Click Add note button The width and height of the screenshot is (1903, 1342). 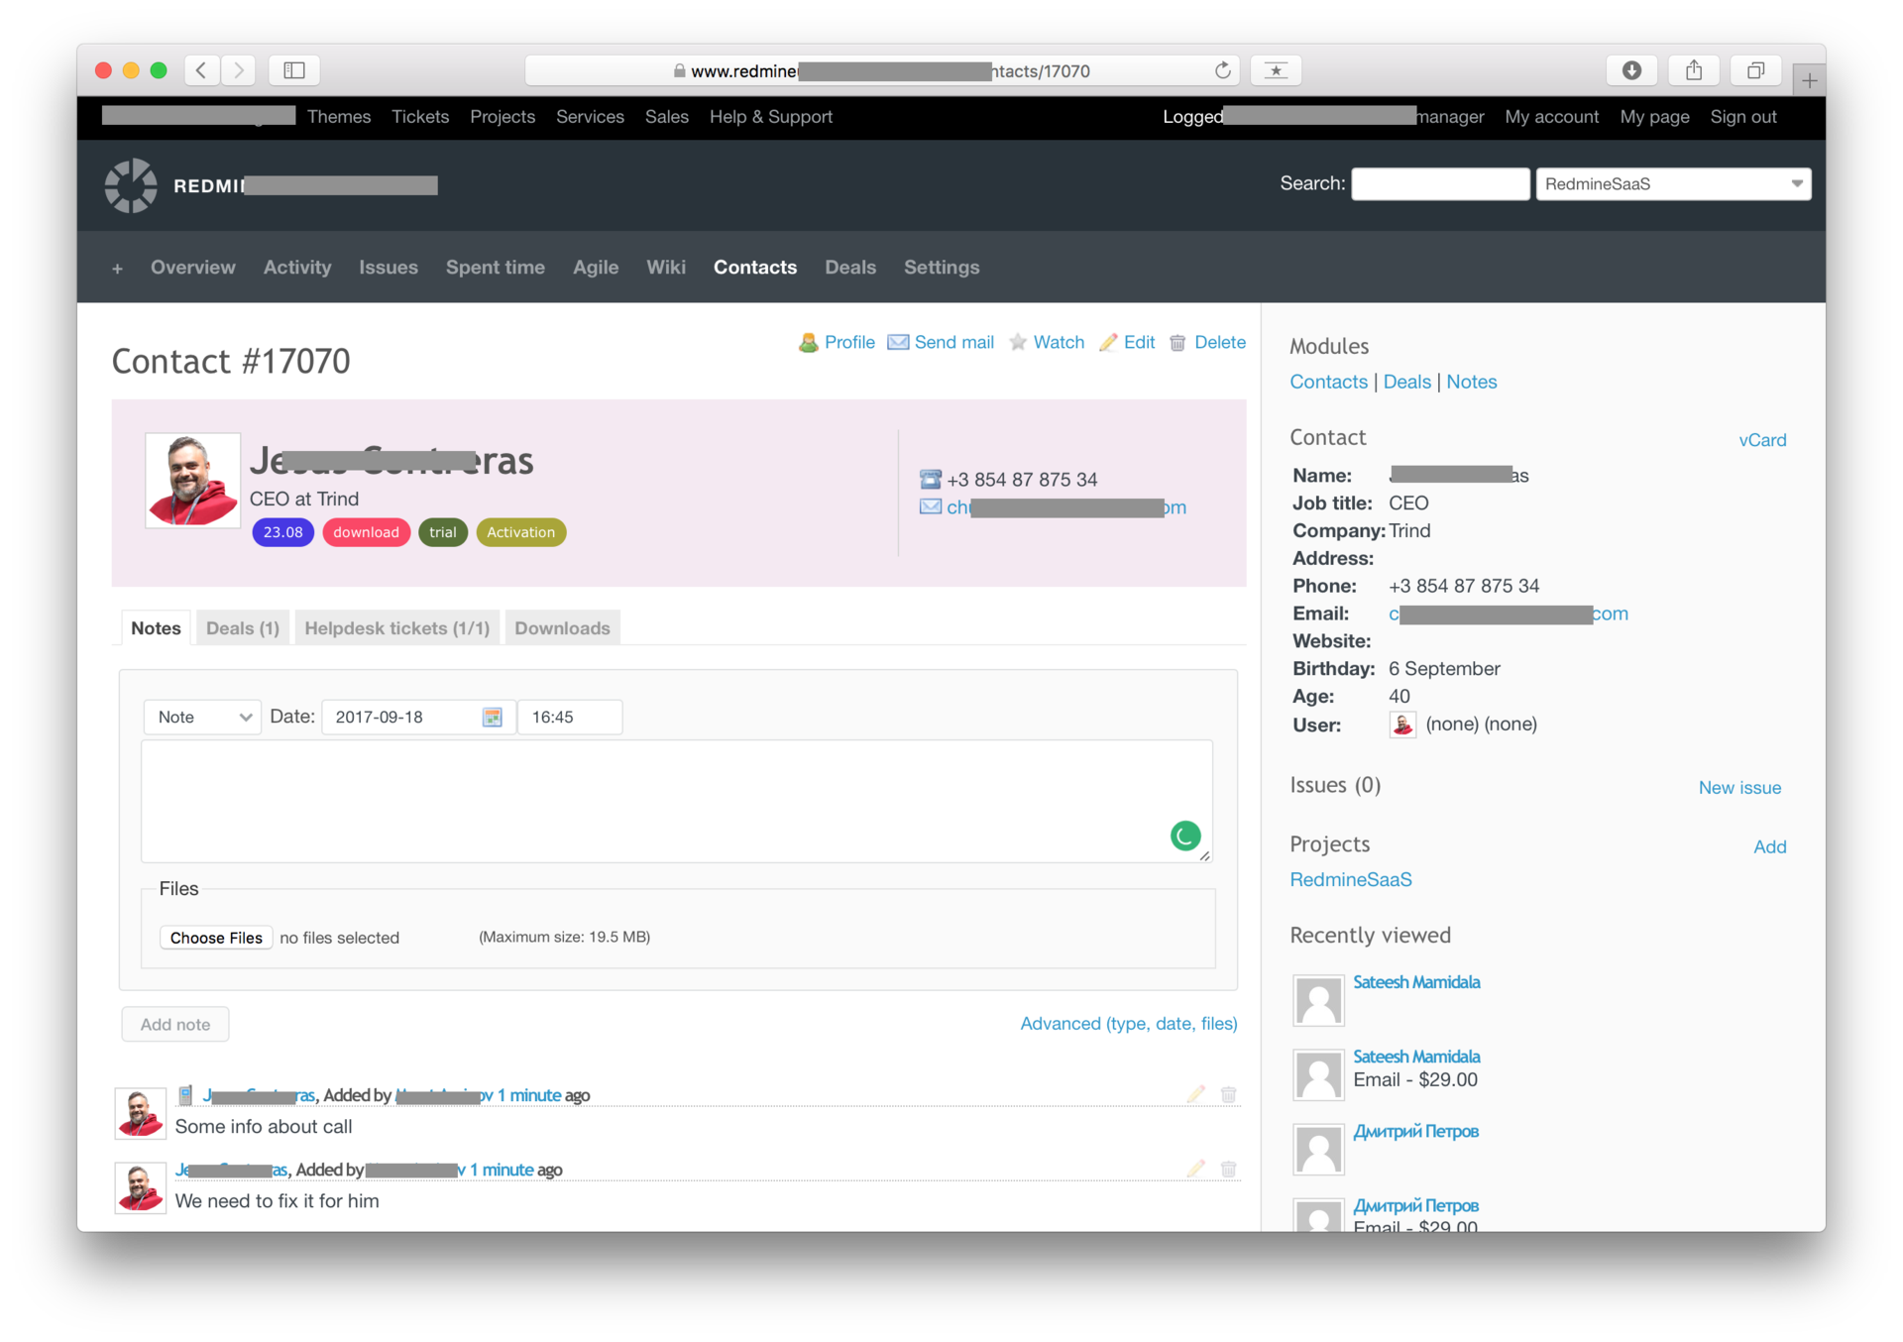(174, 1023)
